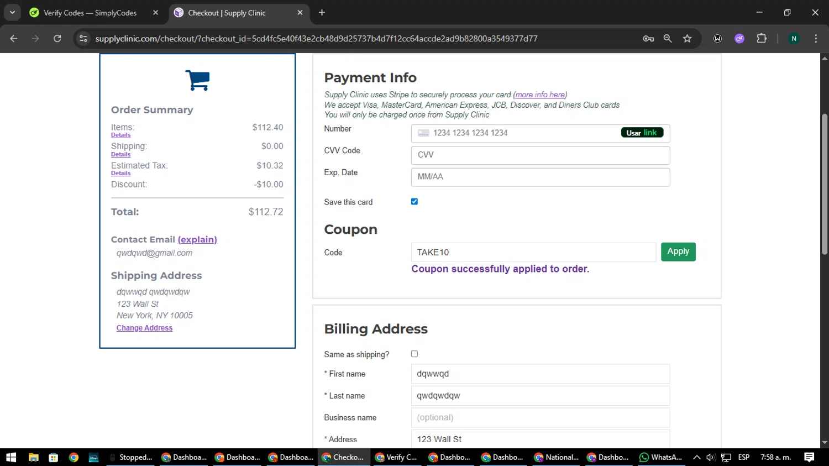Open a new browser tab
Image resolution: width=829 pixels, height=466 pixels.
(322, 13)
